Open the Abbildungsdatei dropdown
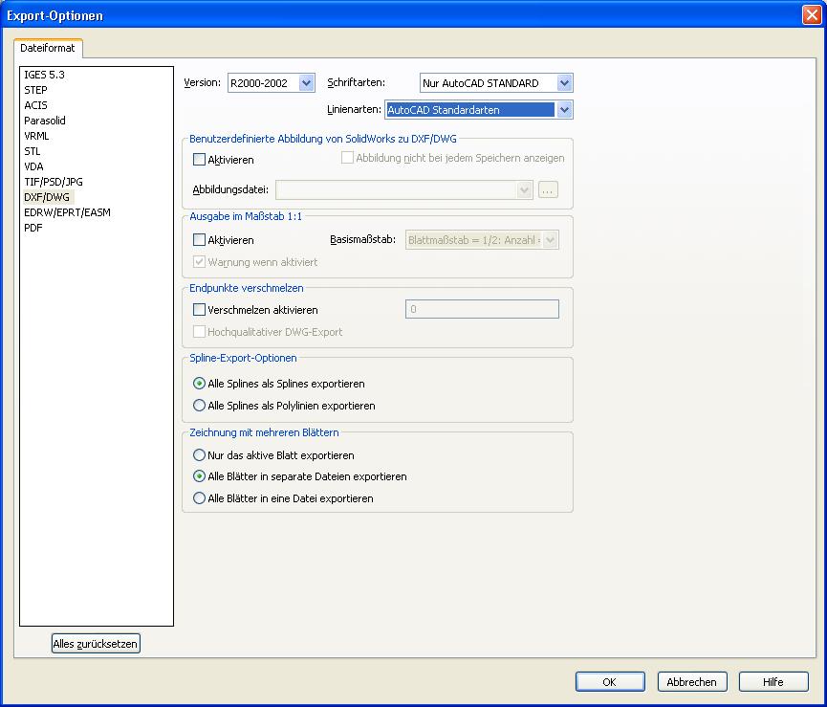This screenshot has height=707, width=827. 404,190
